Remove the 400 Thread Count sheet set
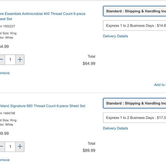This screenshot has width=166, height=166. (5, 73)
